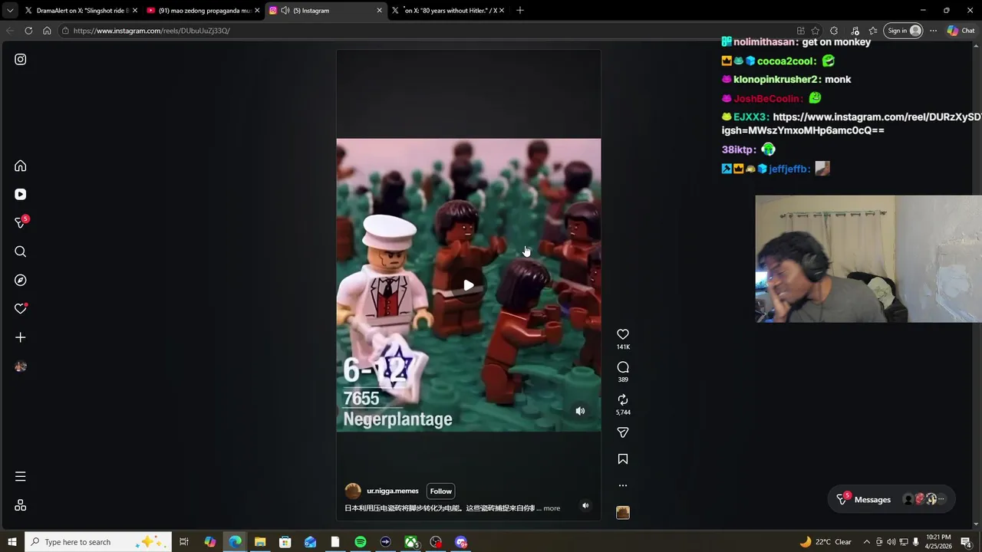The image size is (982, 552).
Task: Repost the reel with the repost icon
Action: click(623, 399)
